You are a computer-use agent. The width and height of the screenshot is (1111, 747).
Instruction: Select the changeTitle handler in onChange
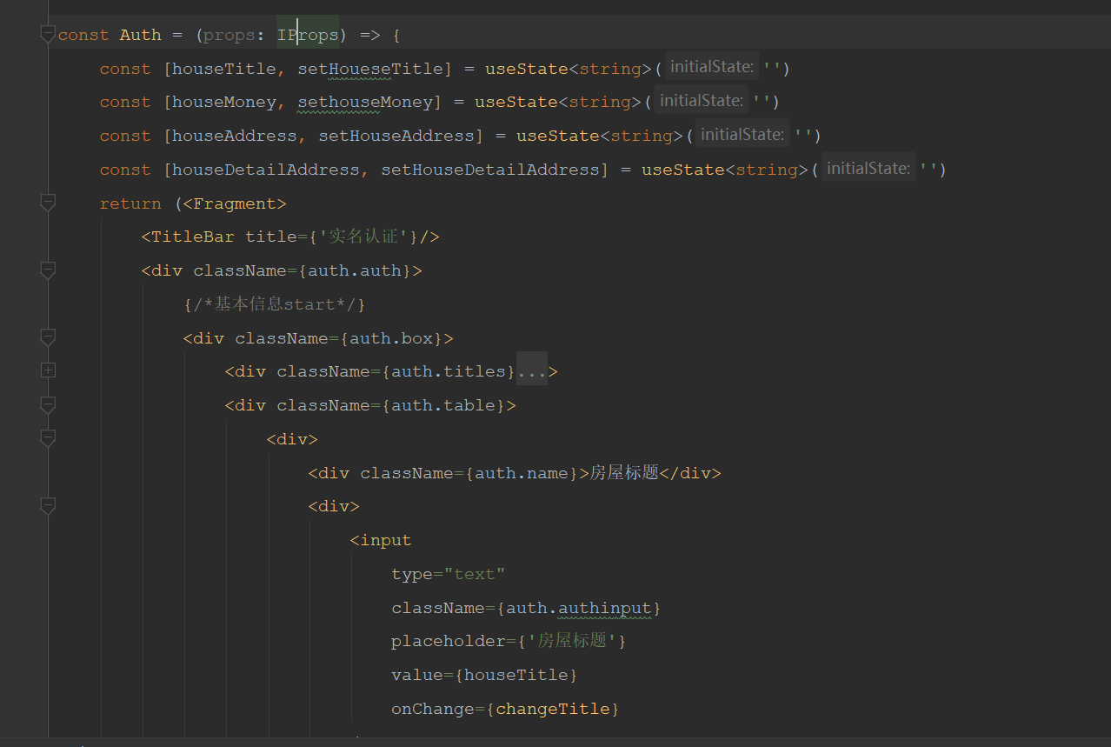coord(553,708)
